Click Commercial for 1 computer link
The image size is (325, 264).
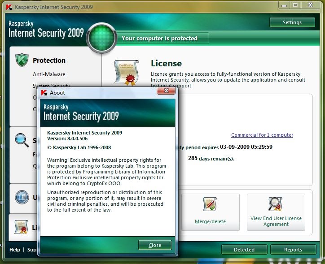pyautogui.click(x=262, y=135)
